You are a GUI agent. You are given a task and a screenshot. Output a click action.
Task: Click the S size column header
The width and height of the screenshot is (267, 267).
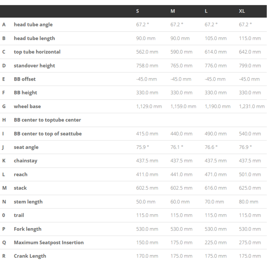click(x=138, y=11)
